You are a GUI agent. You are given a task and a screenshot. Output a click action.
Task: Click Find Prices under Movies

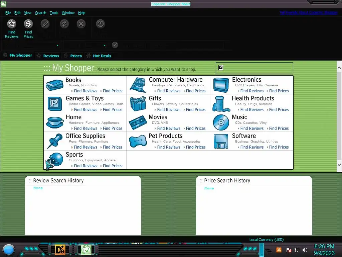click(x=196, y=128)
